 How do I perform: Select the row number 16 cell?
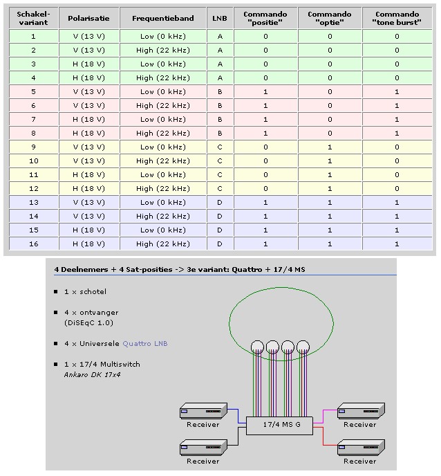pyautogui.click(x=32, y=244)
